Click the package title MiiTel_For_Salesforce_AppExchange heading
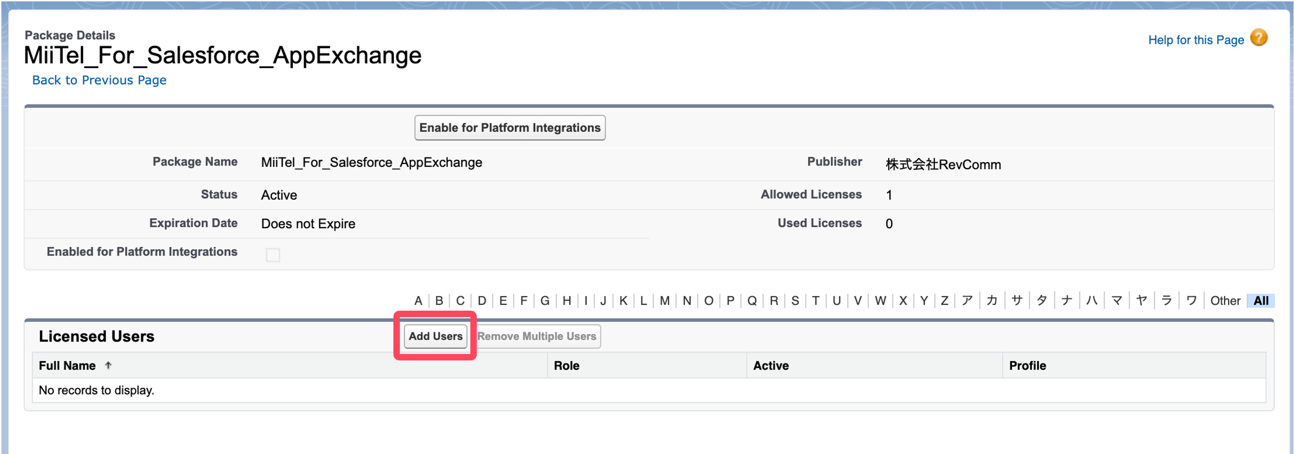The height and width of the screenshot is (454, 1294). click(222, 55)
